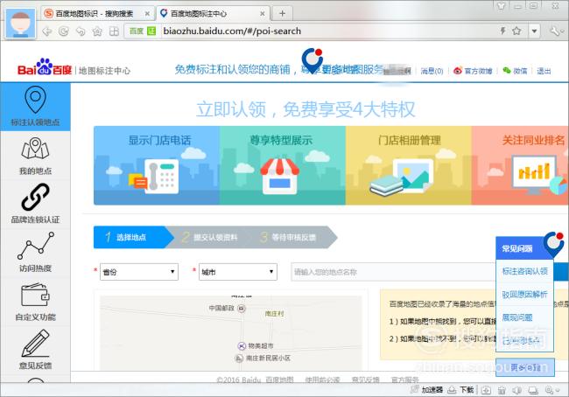Viewport: 569px width, 397px height.
Task: Click the 消息(0) link
Action: pyautogui.click(x=432, y=71)
